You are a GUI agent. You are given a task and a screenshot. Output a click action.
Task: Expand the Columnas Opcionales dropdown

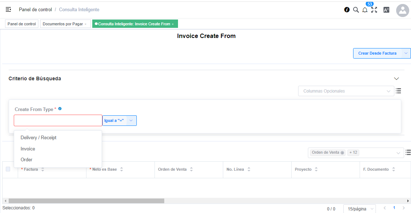[346, 91]
